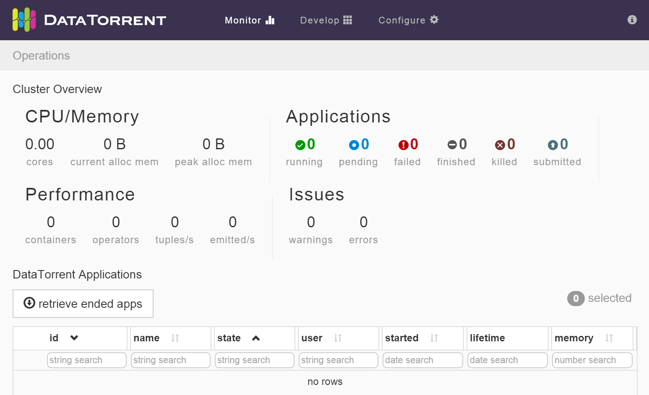649x395 pixels.
Task: Click the retrieve ended apps button
Action: point(83,304)
